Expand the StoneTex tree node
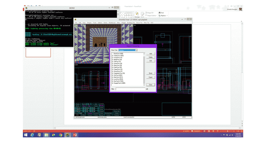Screen dimensions: 269x151 (x=113, y=63)
